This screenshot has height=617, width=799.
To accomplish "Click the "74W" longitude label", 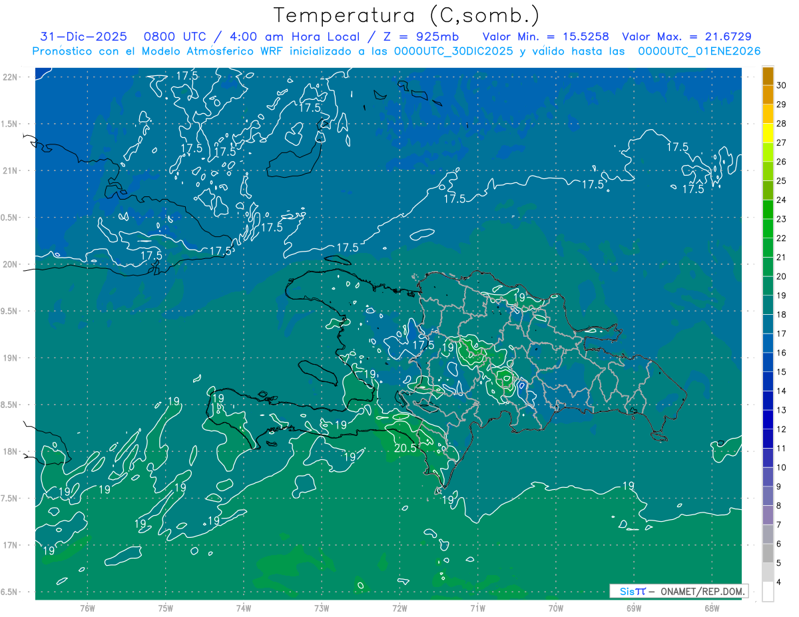I will 243,608.
